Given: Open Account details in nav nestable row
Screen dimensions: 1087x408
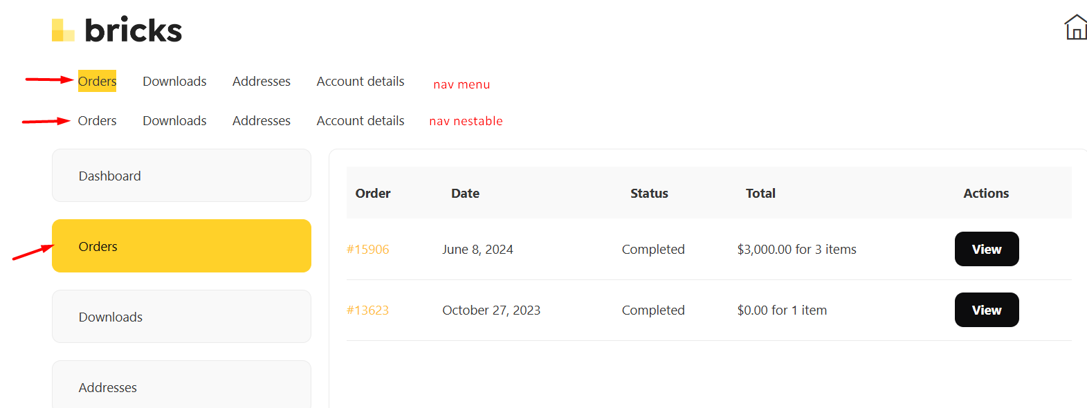Looking at the screenshot, I should (360, 120).
